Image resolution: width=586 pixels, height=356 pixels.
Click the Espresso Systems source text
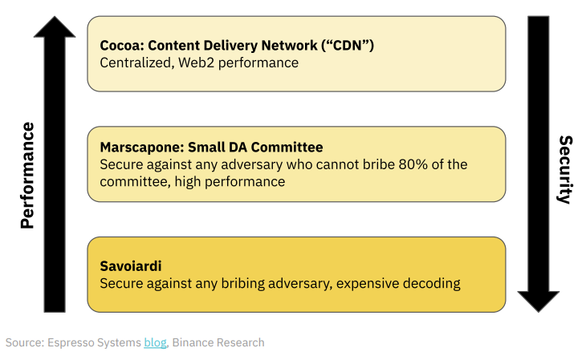95,342
